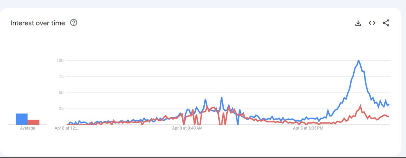Click the "Interest over time" heading

tap(38, 23)
